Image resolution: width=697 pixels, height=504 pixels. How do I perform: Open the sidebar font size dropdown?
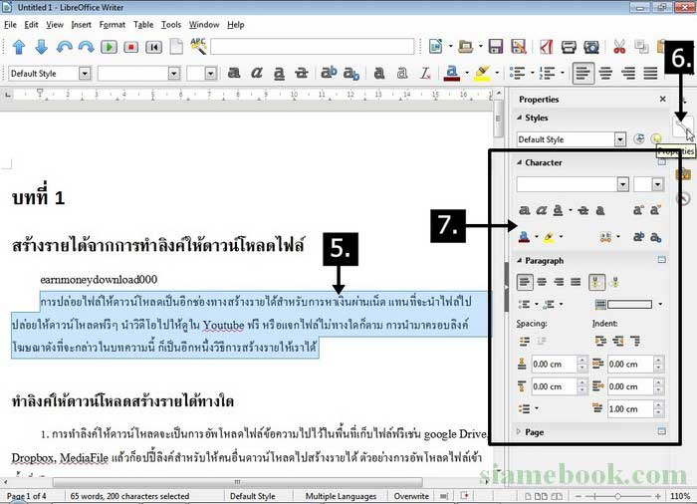click(x=657, y=184)
